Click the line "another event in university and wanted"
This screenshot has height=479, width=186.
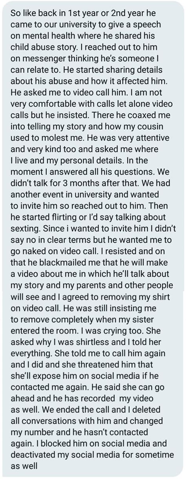[84, 204]
